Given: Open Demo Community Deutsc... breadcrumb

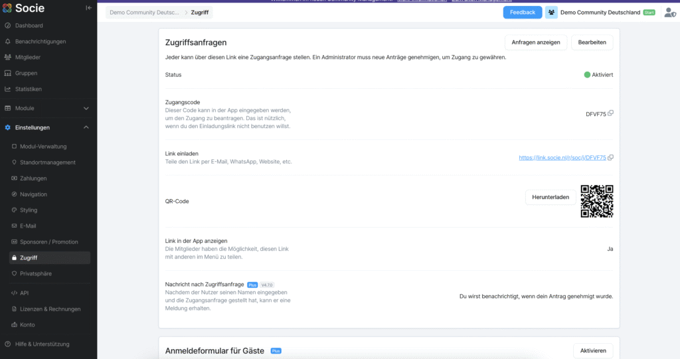Looking at the screenshot, I should point(144,13).
